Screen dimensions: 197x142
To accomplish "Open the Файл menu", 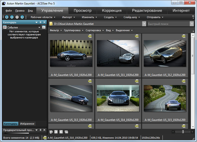I will click(9, 11).
